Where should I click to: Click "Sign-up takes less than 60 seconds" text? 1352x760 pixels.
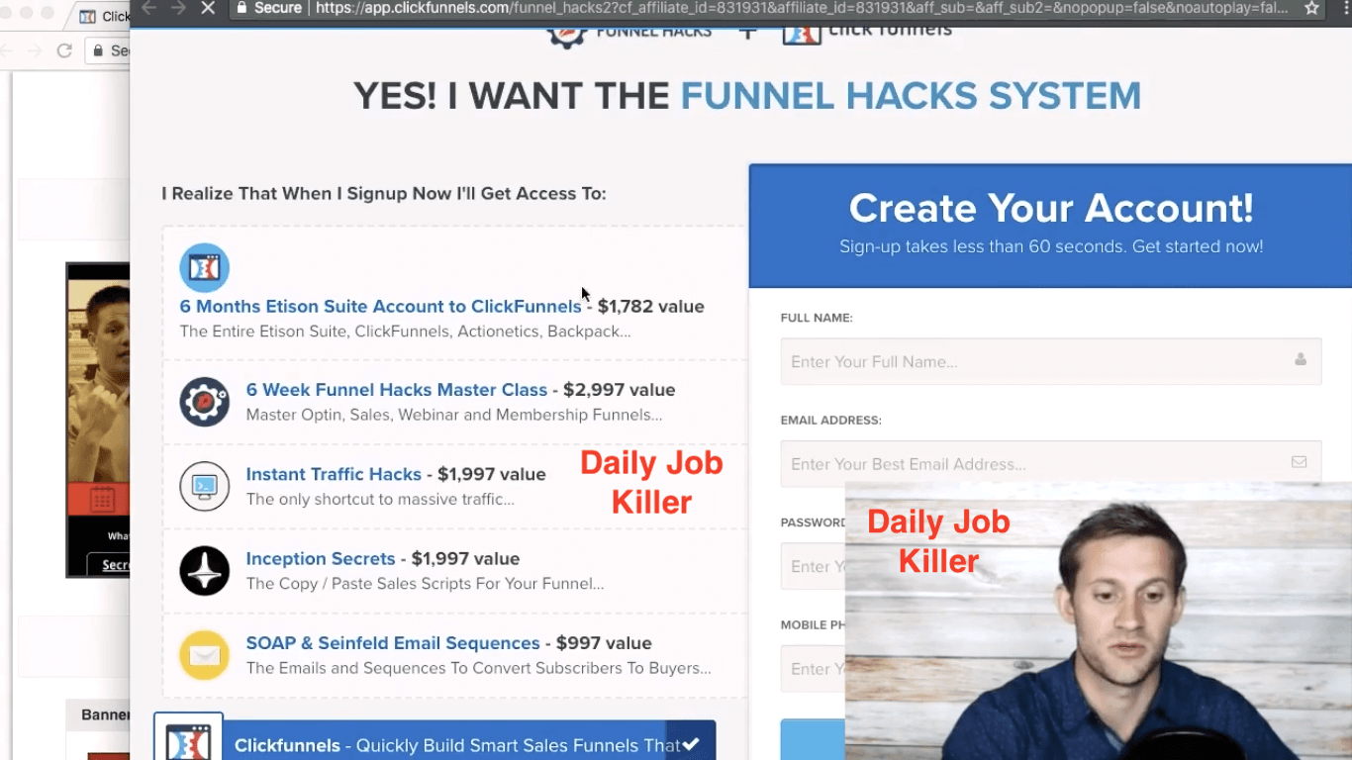[x=1051, y=246]
